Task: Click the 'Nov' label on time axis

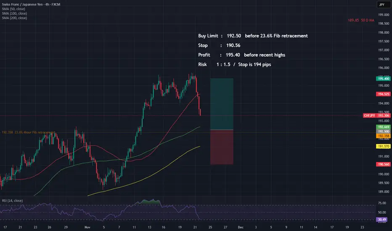Action: coord(87,227)
